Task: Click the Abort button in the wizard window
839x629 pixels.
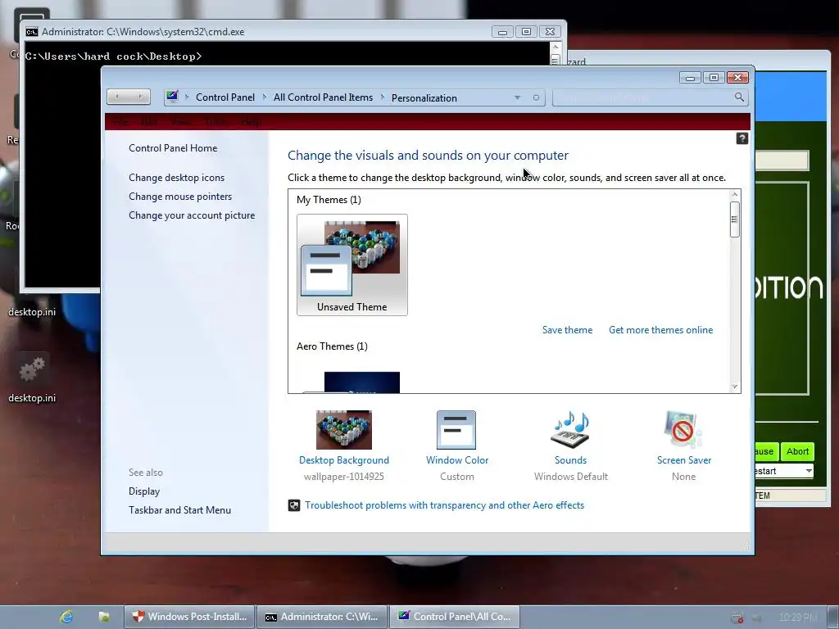Action: point(797,451)
